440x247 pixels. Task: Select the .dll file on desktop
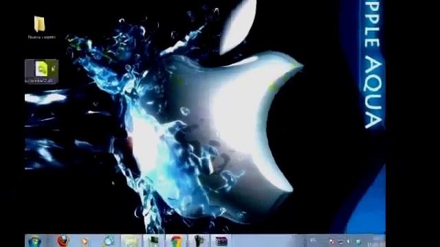pos(42,71)
